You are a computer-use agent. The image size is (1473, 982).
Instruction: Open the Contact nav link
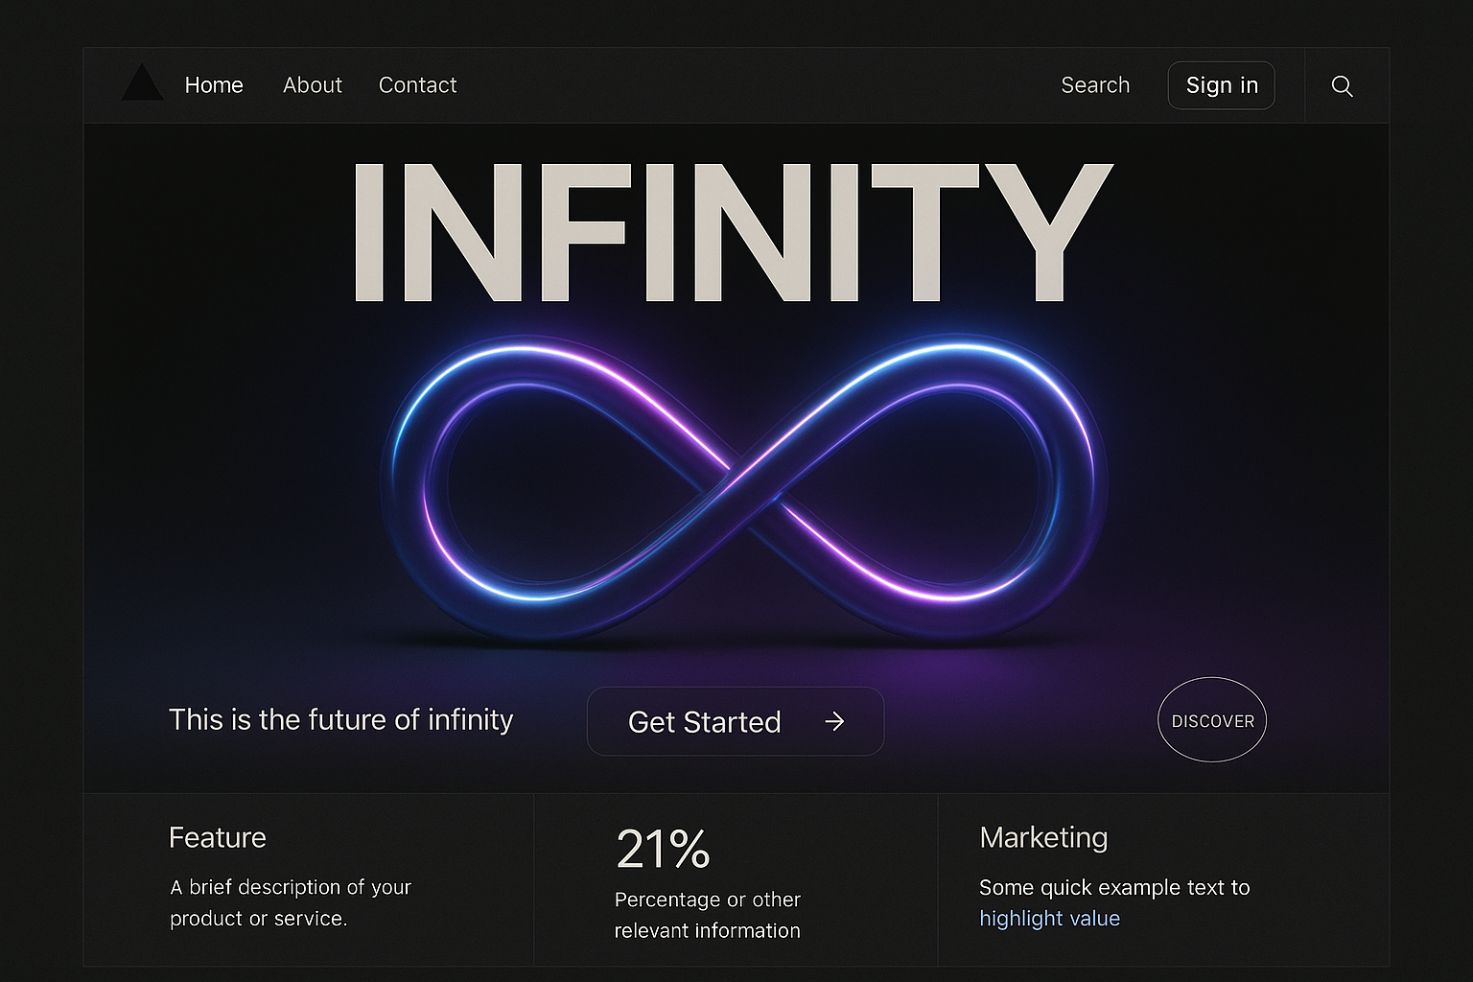[417, 85]
